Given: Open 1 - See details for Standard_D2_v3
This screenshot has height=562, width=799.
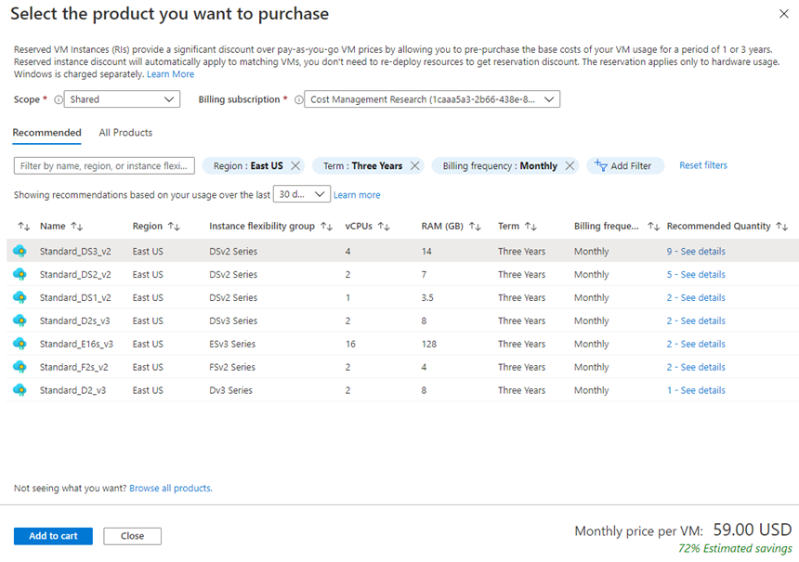Looking at the screenshot, I should pyautogui.click(x=696, y=390).
